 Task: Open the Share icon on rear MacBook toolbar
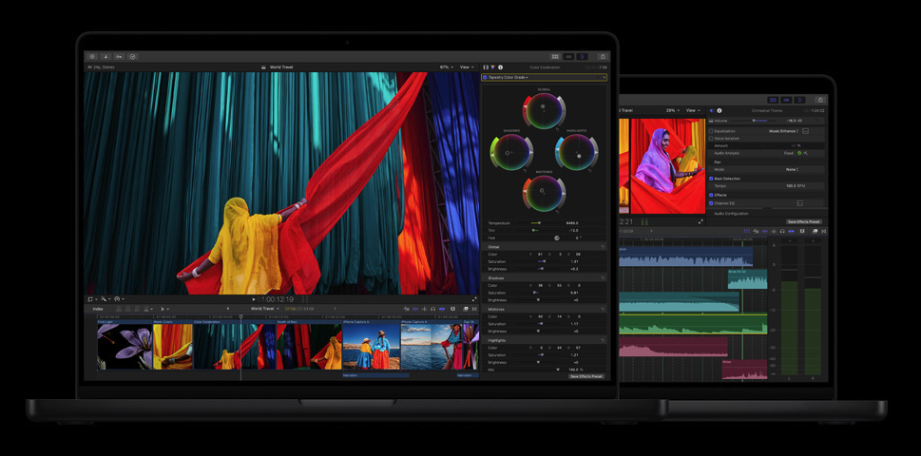coord(820,100)
